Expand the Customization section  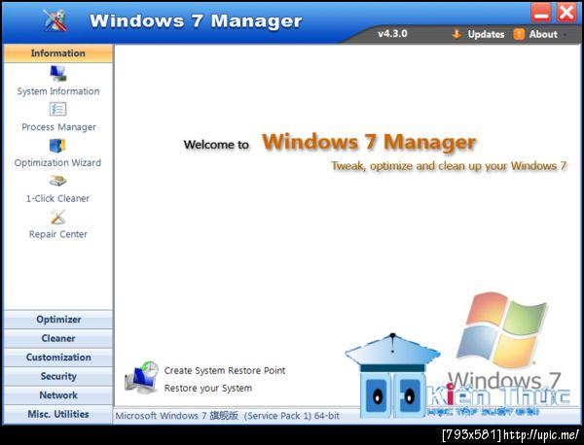tap(58, 358)
